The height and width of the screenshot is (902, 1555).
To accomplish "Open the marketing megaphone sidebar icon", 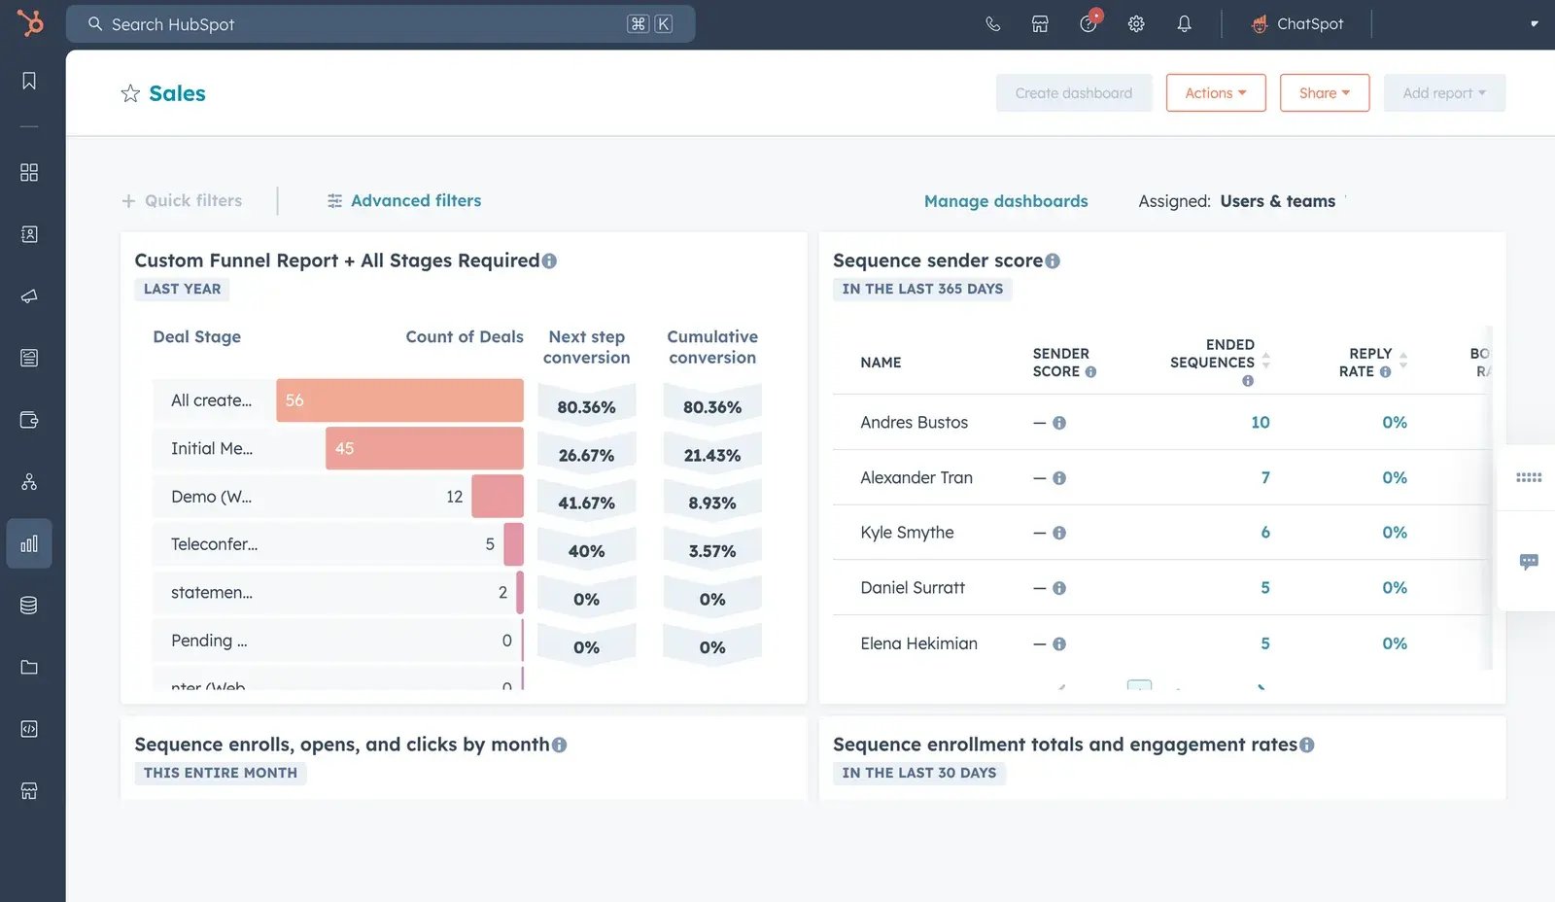I will coord(29,296).
